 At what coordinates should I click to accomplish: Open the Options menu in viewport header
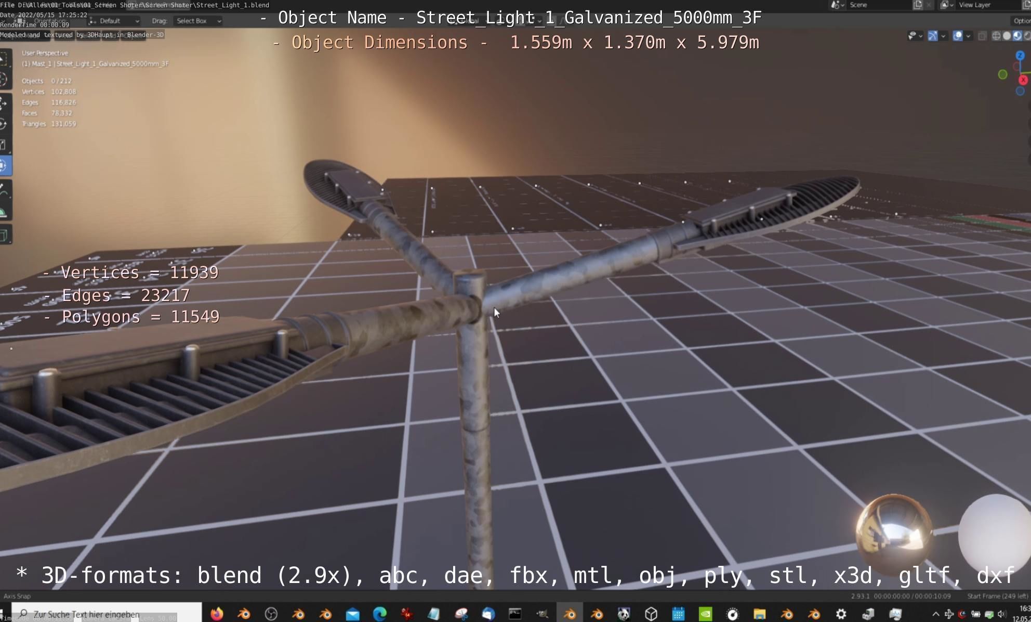[1021, 21]
